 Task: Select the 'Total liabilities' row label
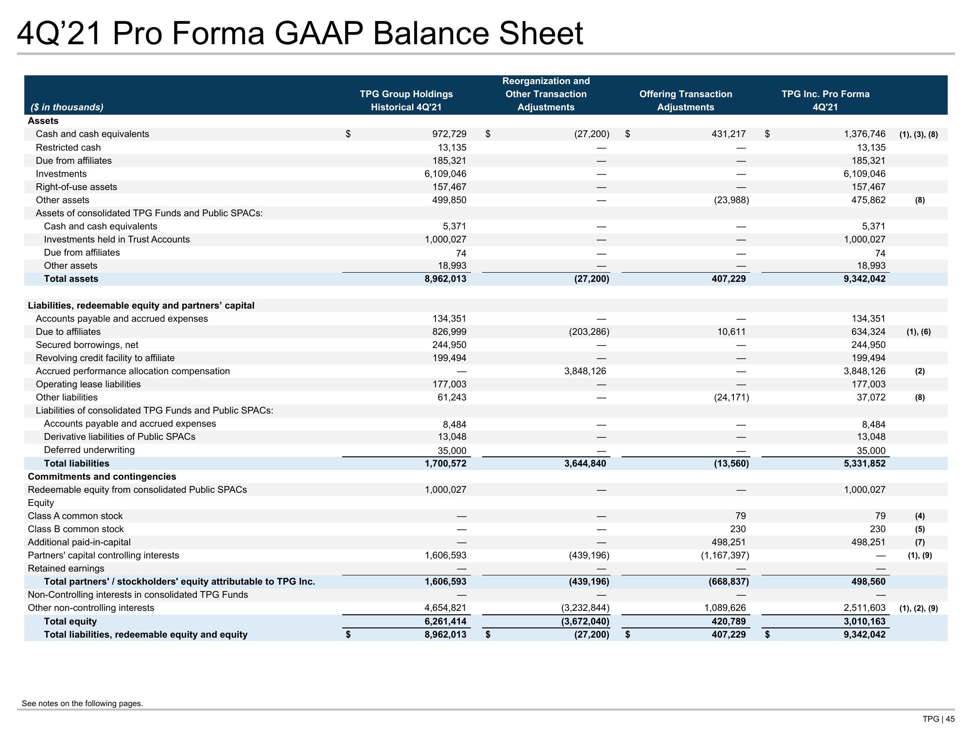click(77, 463)
